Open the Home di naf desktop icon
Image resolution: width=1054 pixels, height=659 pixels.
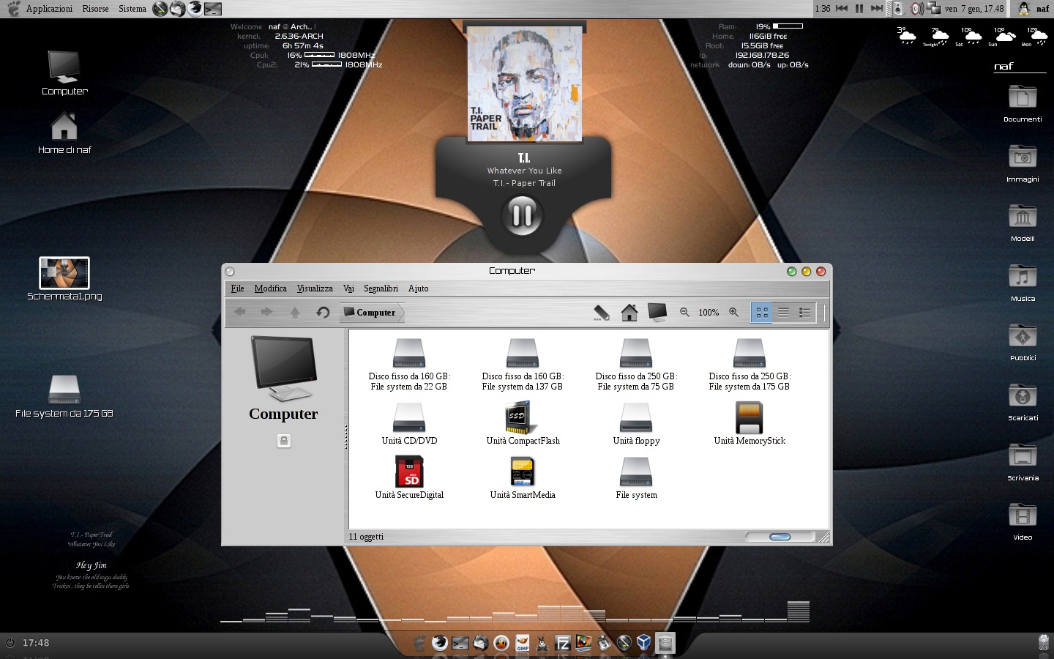click(64, 133)
